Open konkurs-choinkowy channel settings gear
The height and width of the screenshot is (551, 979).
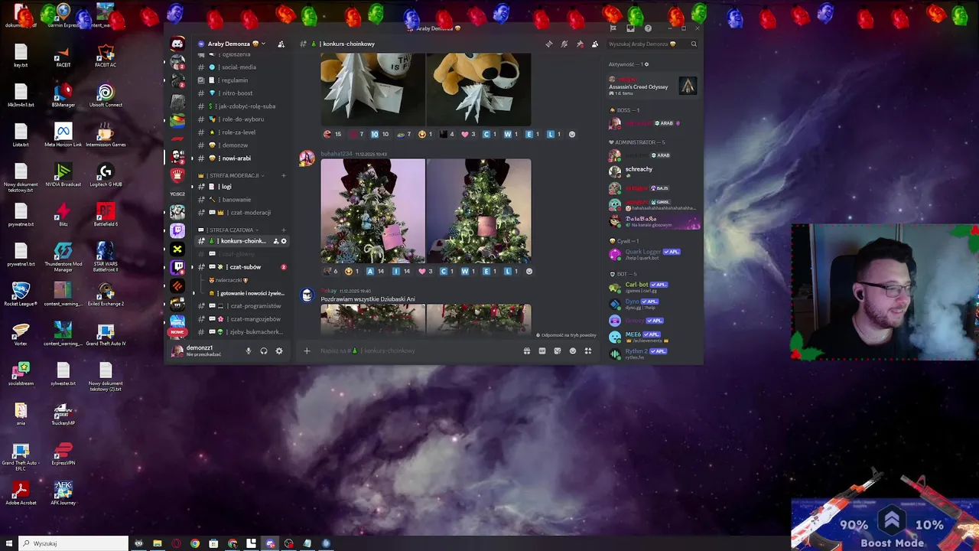[x=284, y=241]
